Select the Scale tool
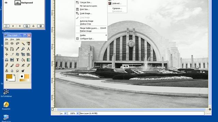This screenshot has height=122, width=218. pyautogui.click(x=23, y=54)
